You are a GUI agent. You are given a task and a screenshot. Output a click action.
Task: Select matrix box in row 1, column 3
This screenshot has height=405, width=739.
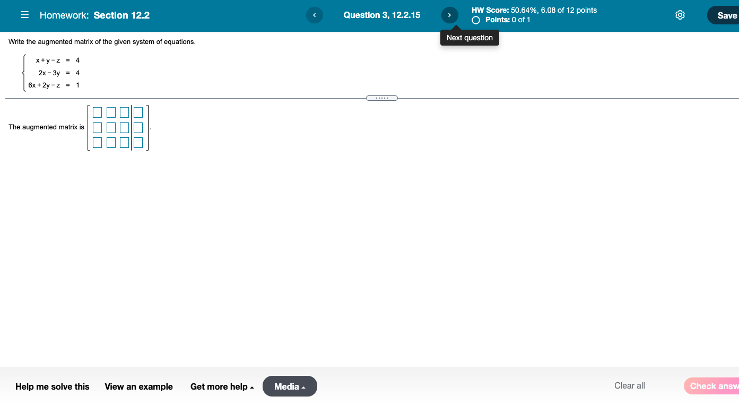click(125, 112)
